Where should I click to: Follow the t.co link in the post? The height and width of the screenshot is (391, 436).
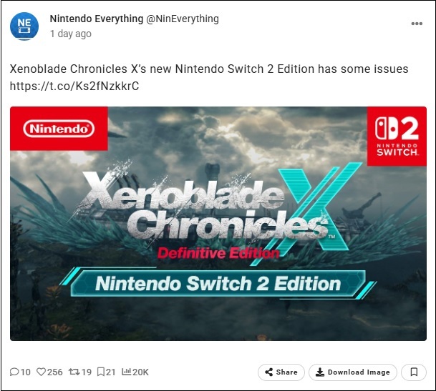pyautogui.click(x=74, y=86)
